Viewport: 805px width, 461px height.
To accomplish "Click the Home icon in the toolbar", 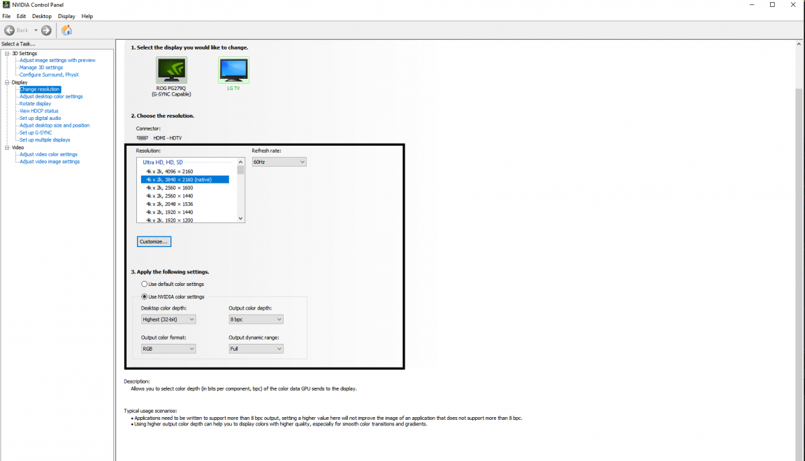I will [x=66, y=30].
